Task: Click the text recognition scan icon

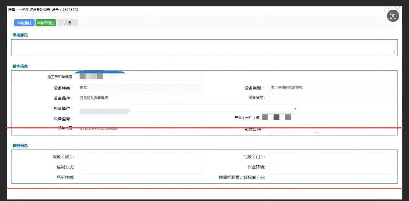Action: [x=393, y=16]
